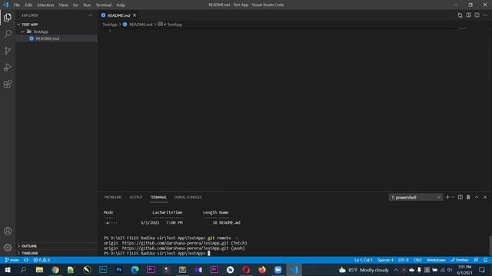Viewport: 492px width, 276px height.
Task: Open File Explorer from the taskbar
Action: pyautogui.click(x=39, y=270)
